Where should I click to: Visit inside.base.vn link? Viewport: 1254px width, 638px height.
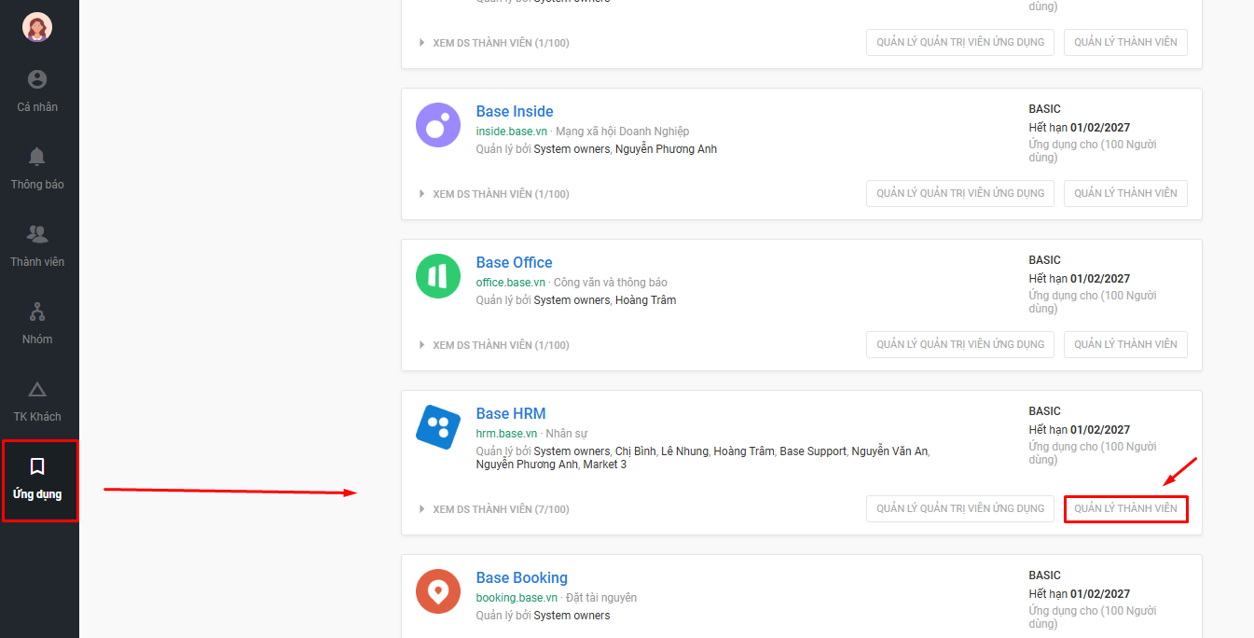pos(512,132)
